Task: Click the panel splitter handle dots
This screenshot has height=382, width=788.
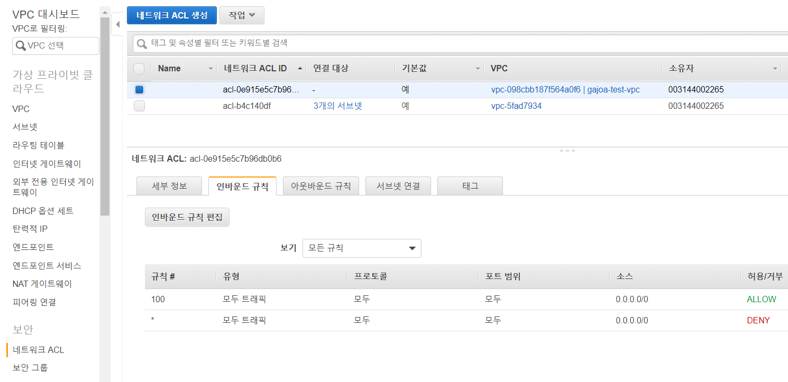Action: pyautogui.click(x=567, y=151)
